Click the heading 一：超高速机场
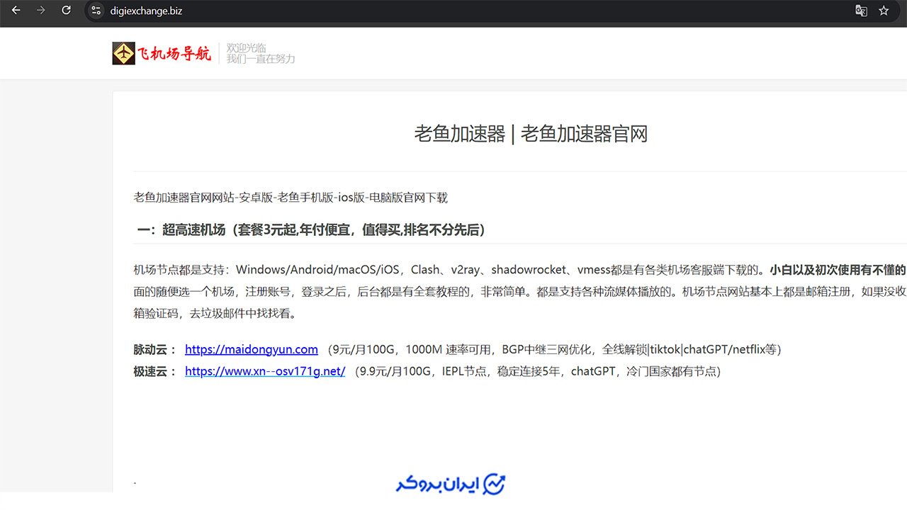The image size is (907, 510). pyautogui.click(x=311, y=229)
